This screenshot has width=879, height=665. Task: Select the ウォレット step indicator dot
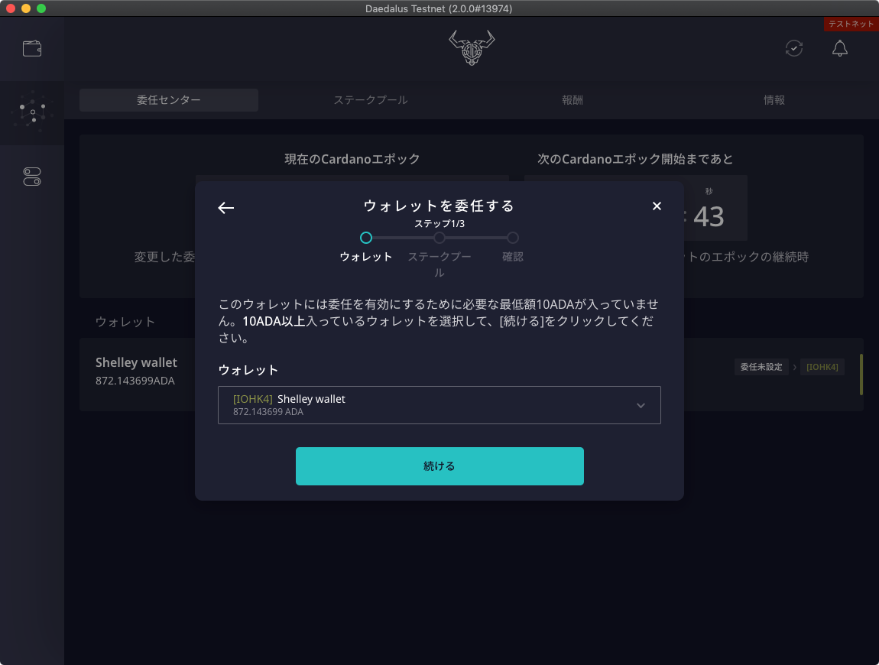tap(366, 238)
